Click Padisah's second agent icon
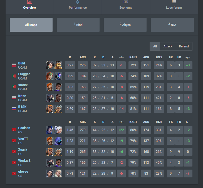Screen dimensions: 203x188 pos(58,130)
